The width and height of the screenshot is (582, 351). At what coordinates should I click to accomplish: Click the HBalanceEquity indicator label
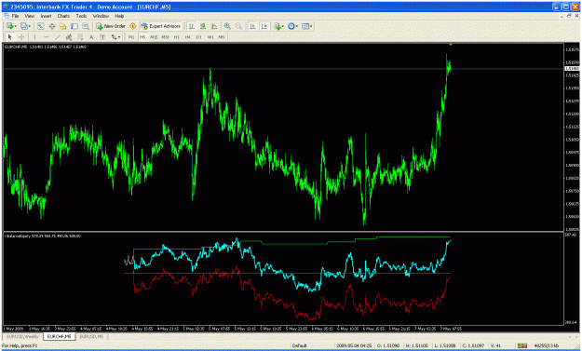click(43, 236)
